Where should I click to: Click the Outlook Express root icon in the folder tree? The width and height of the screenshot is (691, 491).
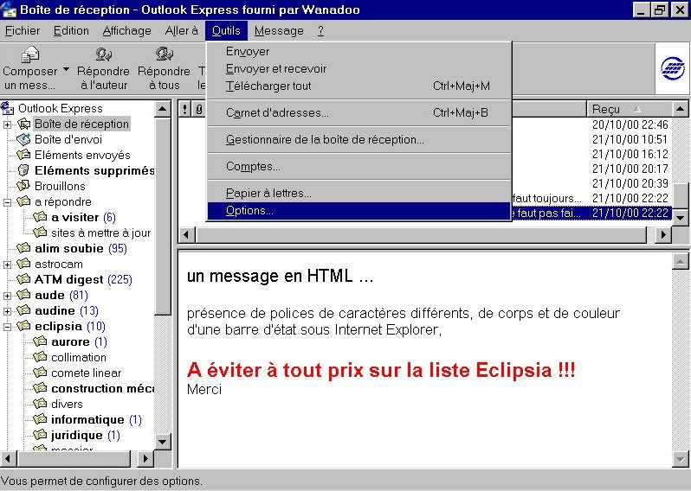[x=8, y=108]
